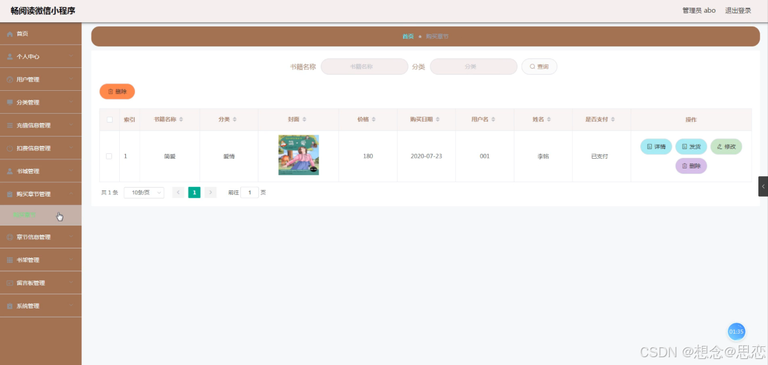
Task: Click the 前往 page number input box
Action: click(249, 192)
